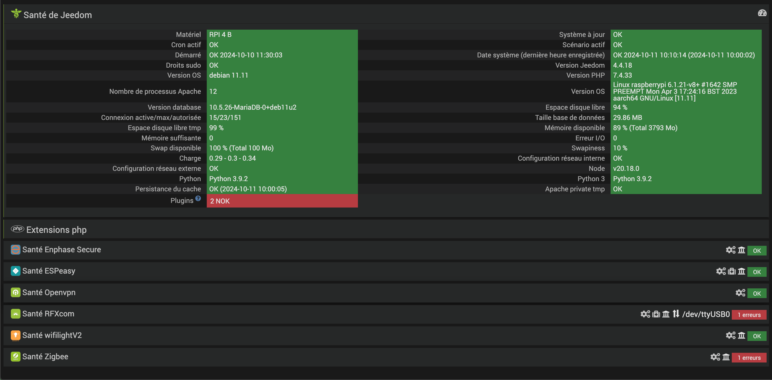Expand the Santé Enphase Secure panel

(62, 250)
